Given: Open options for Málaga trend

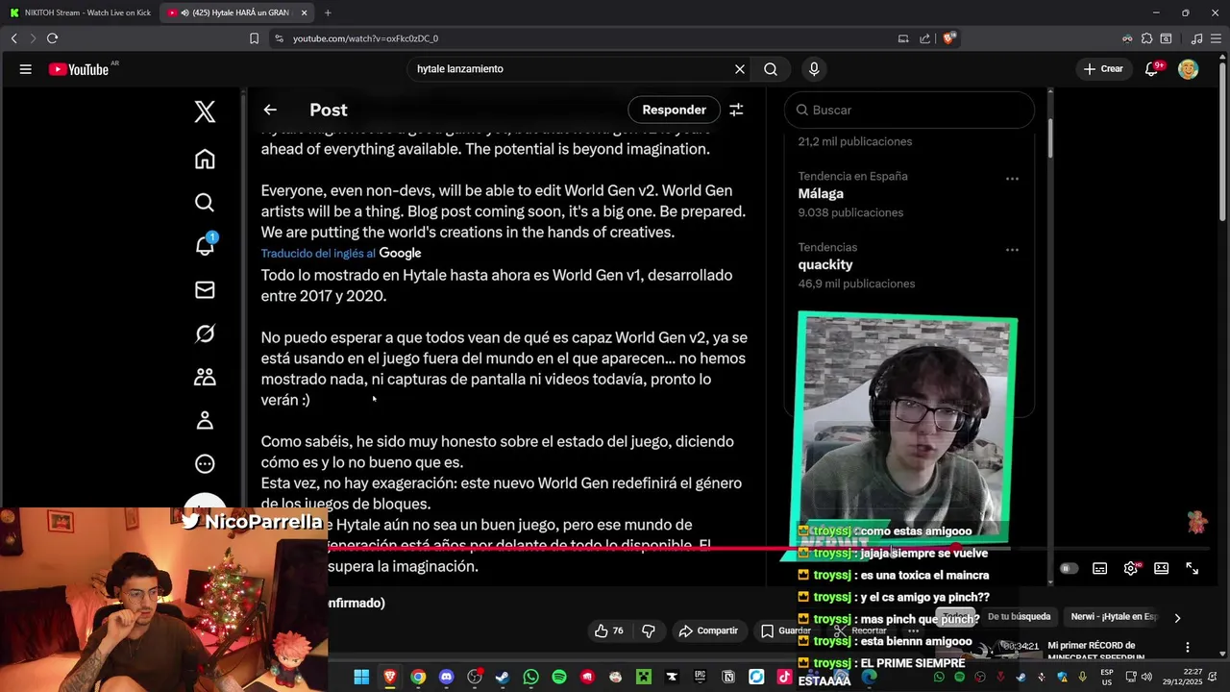Looking at the screenshot, I should pyautogui.click(x=1012, y=179).
